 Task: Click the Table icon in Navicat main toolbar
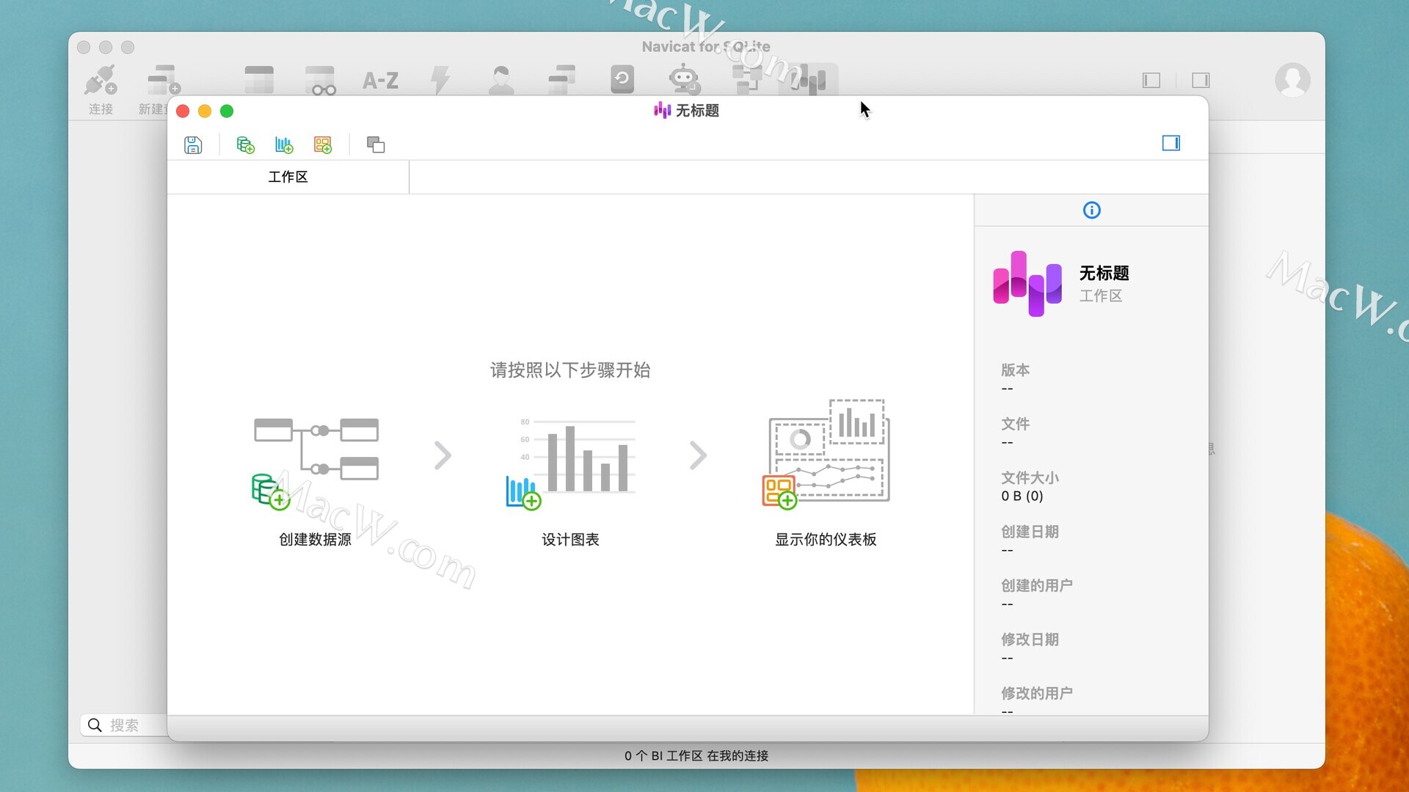259,80
